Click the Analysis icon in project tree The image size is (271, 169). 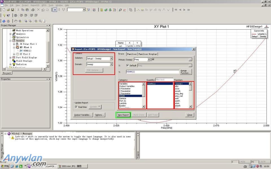(14, 34)
